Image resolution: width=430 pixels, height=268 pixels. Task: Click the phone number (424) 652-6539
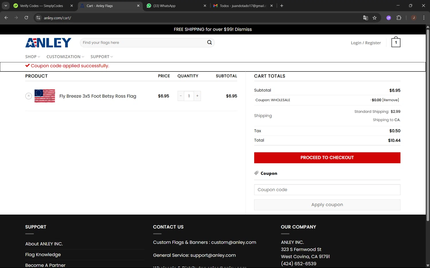pyautogui.click(x=298, y=264)
